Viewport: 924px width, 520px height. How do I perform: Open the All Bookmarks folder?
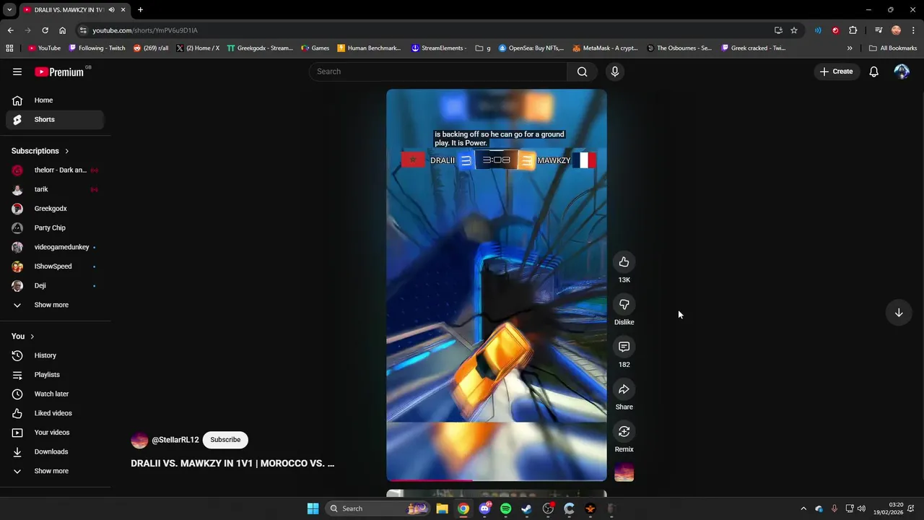(893, 48)
